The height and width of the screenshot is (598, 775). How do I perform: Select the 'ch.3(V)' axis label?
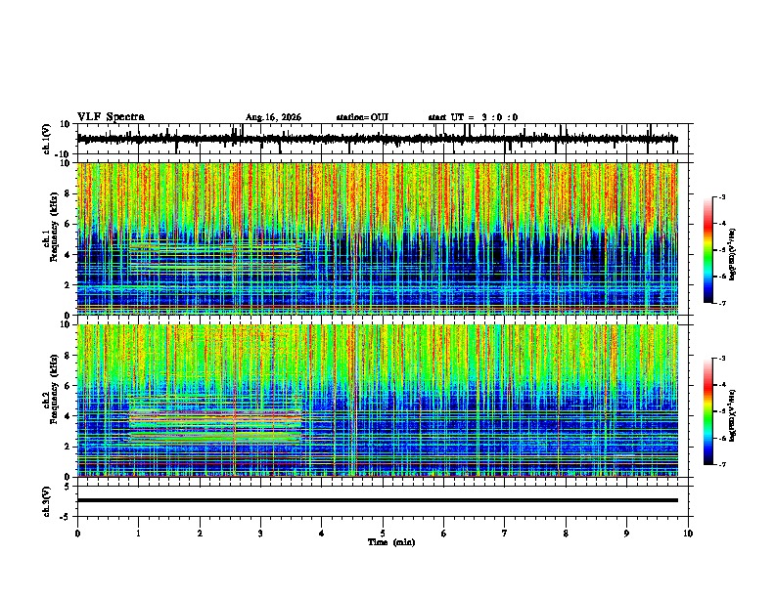[47, 501]
